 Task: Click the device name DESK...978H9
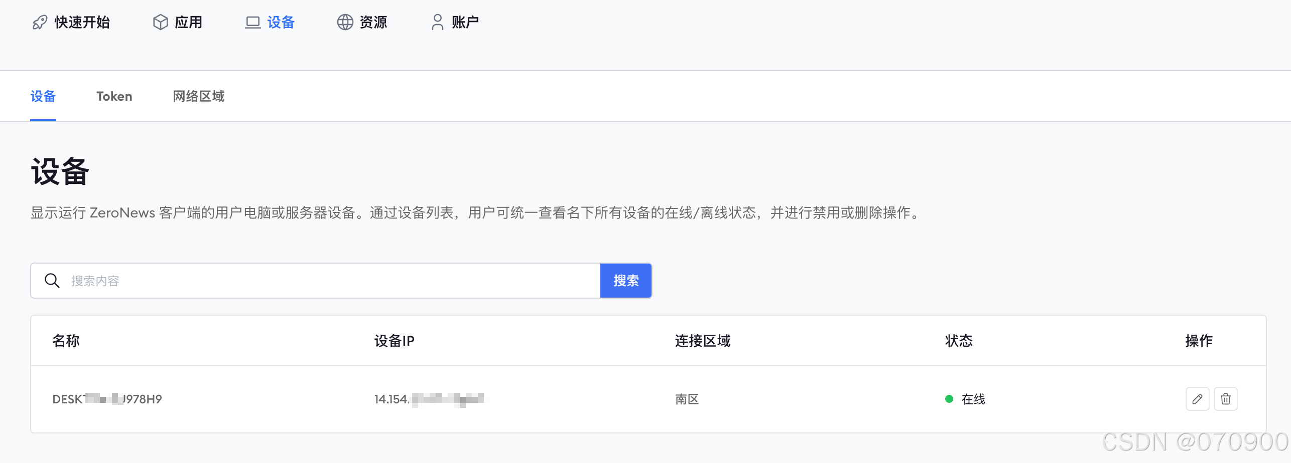(x=106, y=399)
